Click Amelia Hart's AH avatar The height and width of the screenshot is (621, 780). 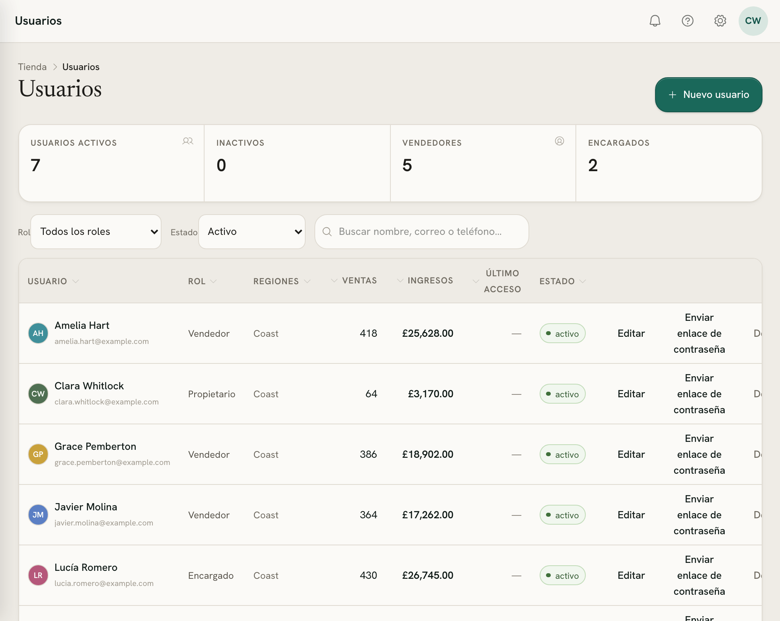tap(38, 333)
